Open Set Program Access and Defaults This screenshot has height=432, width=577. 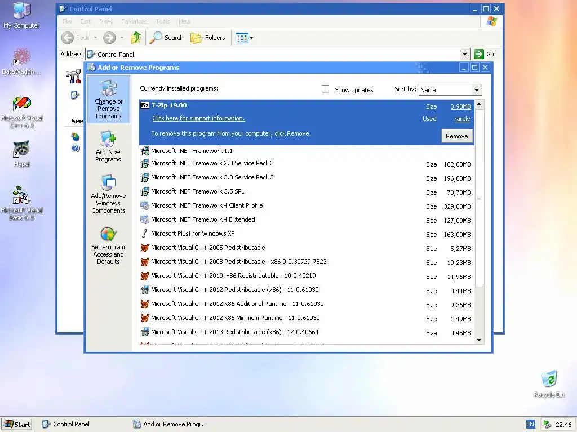point(108,245)
